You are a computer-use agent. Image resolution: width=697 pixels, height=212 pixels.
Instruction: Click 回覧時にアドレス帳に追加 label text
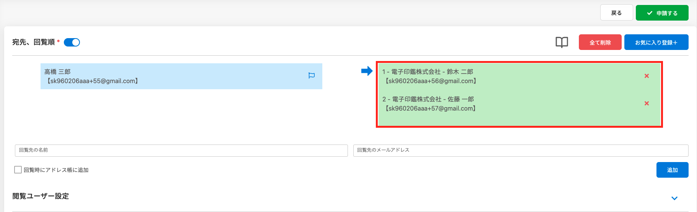tap(56, 170)
